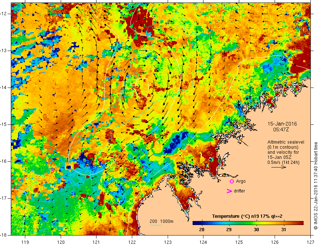Click the '-18' latitude axis label
Image resolution: width=318 pixels, height=246 pixels.
click(x=4, y=235)
